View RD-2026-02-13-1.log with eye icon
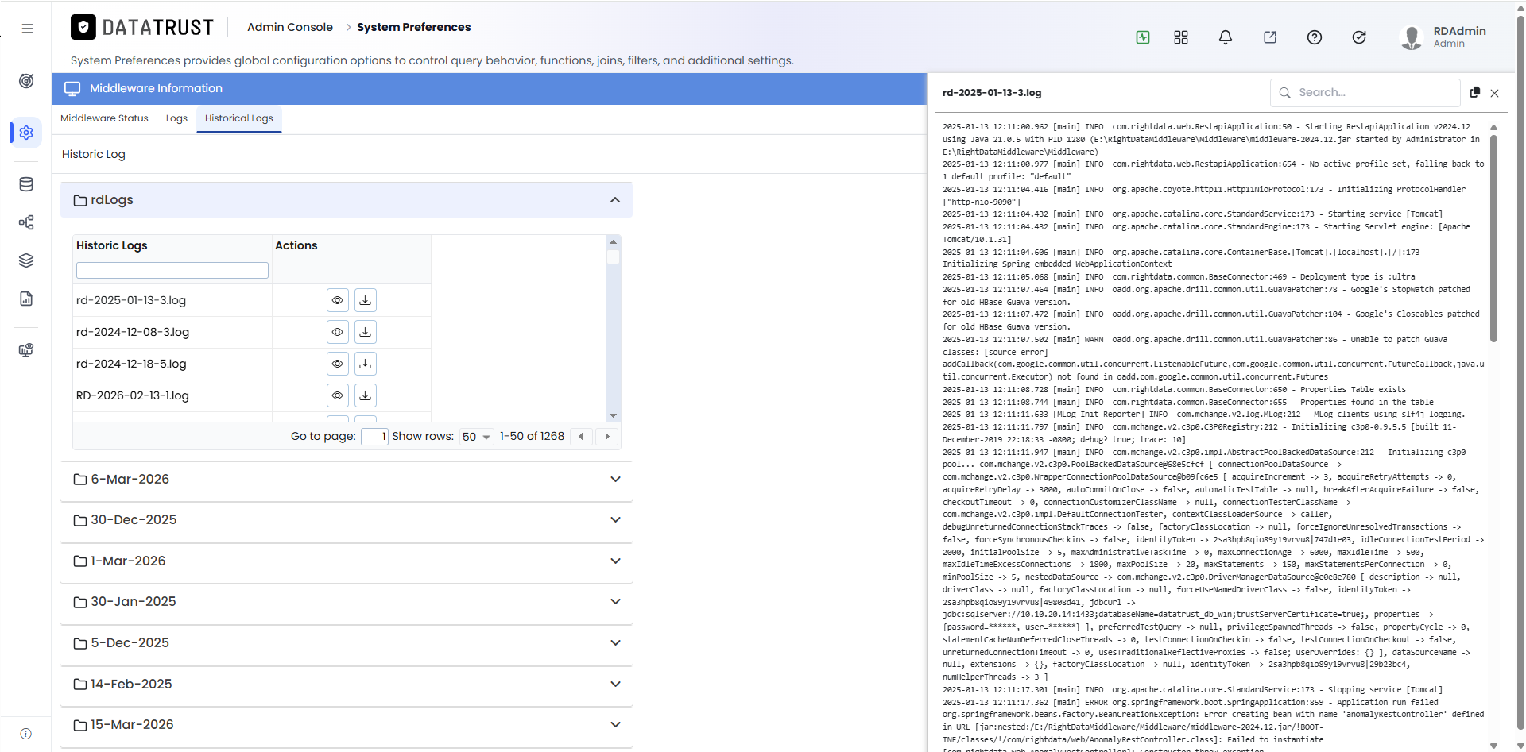Image resolution: width=1526 pixels, height=752 pixels. (x=338, y=395)
